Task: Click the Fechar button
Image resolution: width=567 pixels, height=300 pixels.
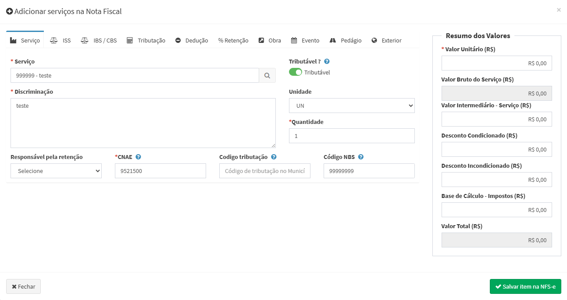Action: pyautogui.click(x=24, y=286)
